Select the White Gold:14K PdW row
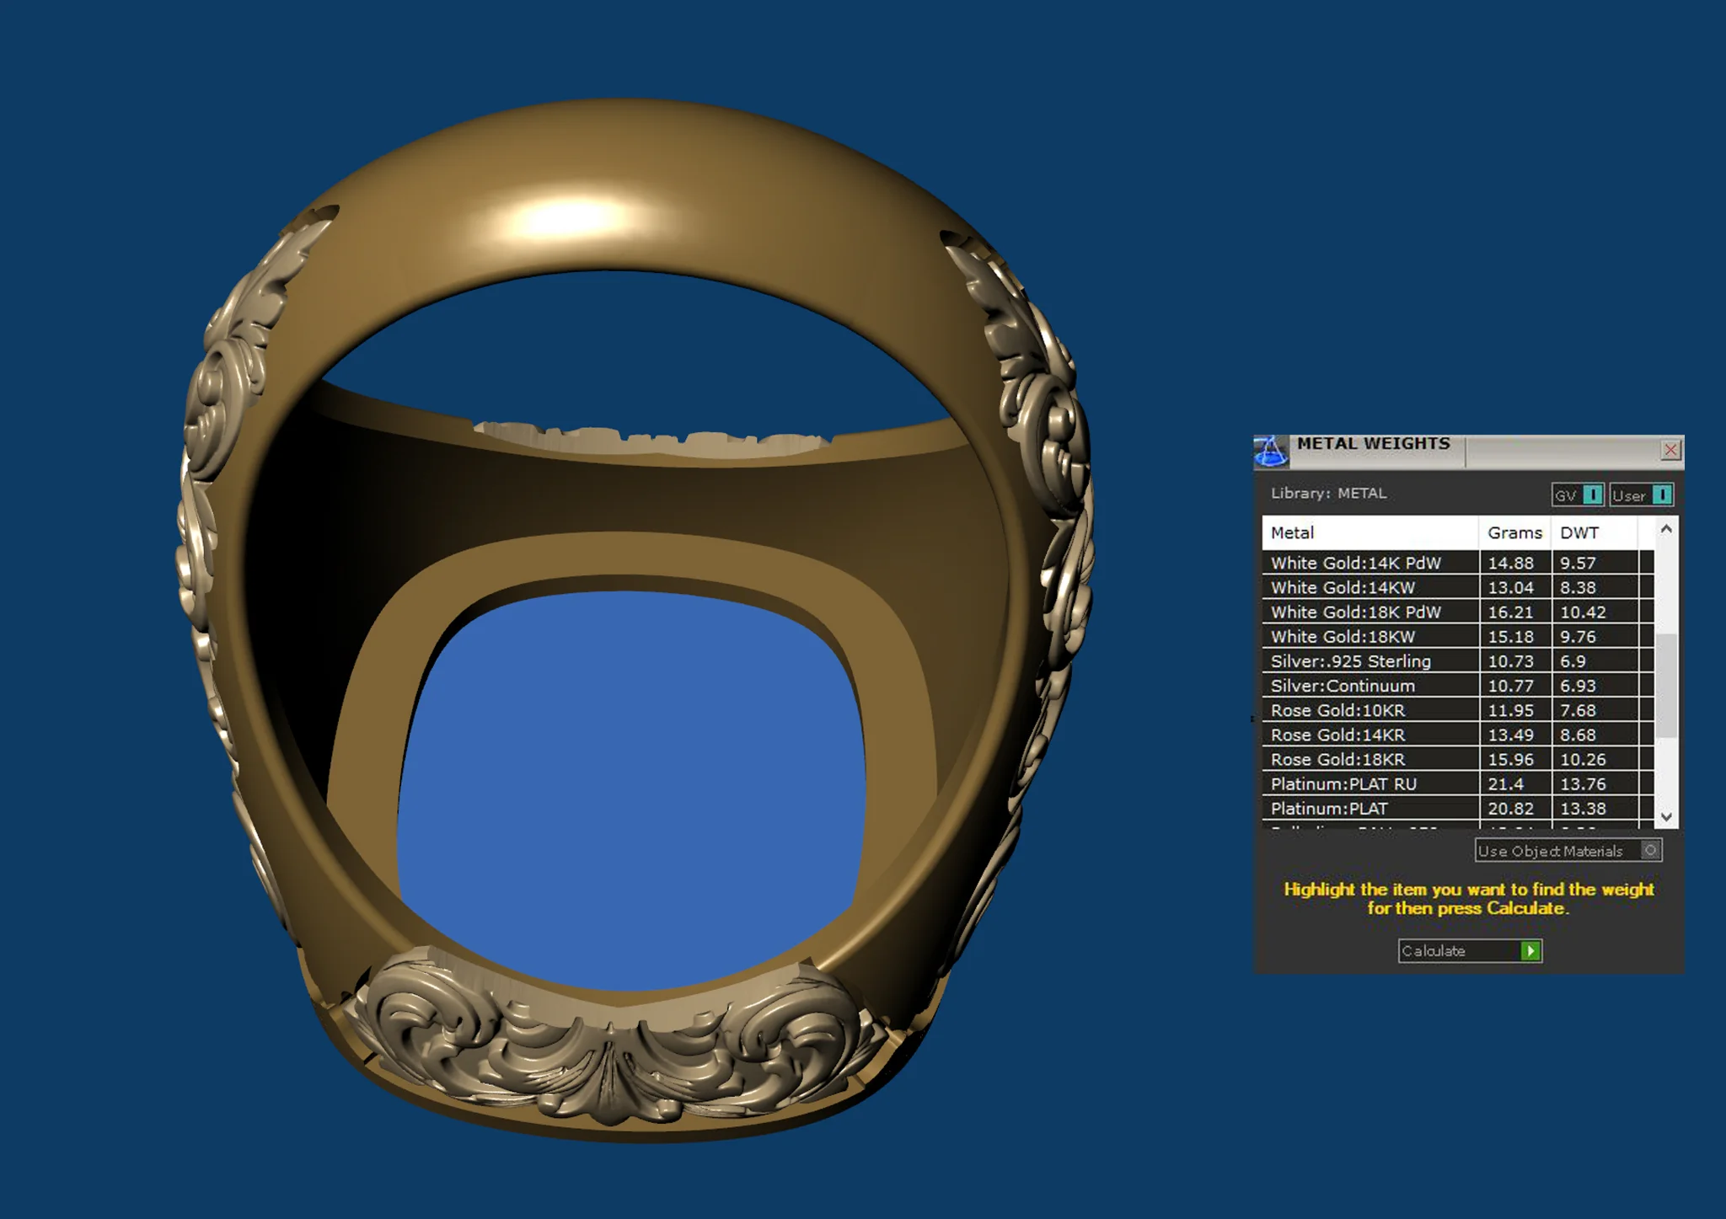Image resolution: width=1726 pixels, height=1219 pixels. [x=1458, y=563]
